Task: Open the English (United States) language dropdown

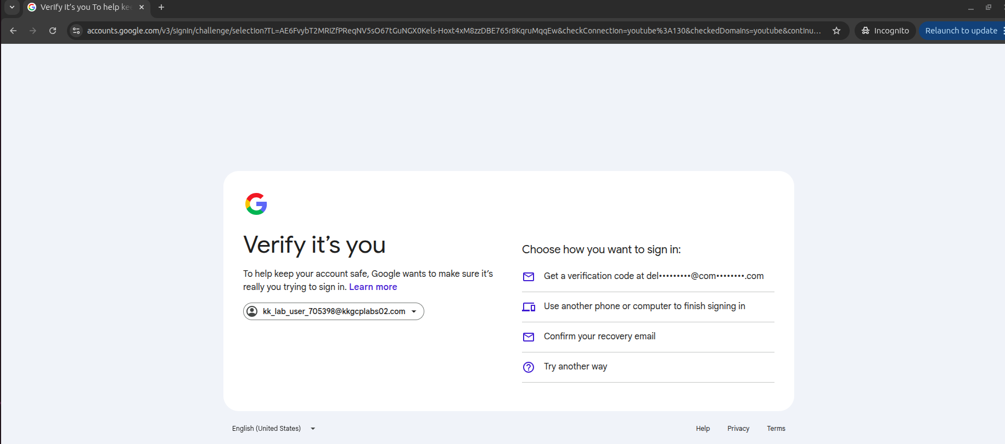Action: pyautogui.click(x=274, y=429)
